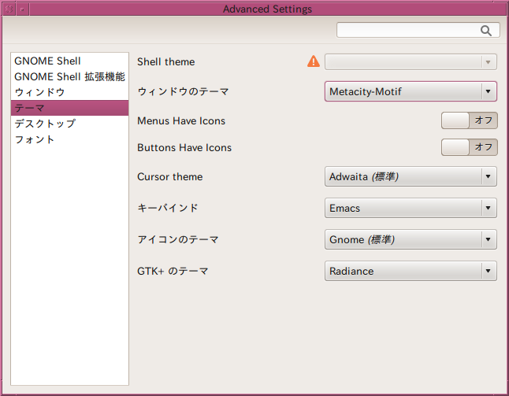Select デスクトップ in the sidebar
Image resolution: width=509 pixels, height=396 pixels.
(x=70, y=124)
